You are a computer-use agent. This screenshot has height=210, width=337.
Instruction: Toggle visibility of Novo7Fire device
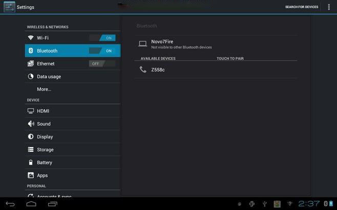[216, 44]
